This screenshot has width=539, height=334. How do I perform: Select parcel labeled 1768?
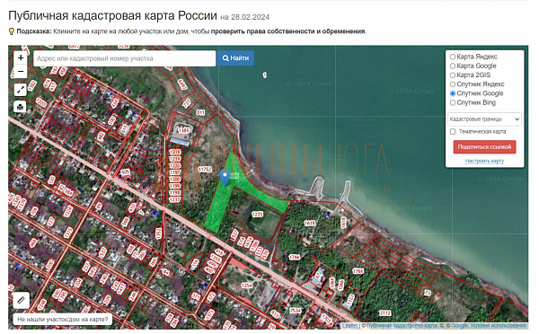pyautogui.click(x=358, y=271)
